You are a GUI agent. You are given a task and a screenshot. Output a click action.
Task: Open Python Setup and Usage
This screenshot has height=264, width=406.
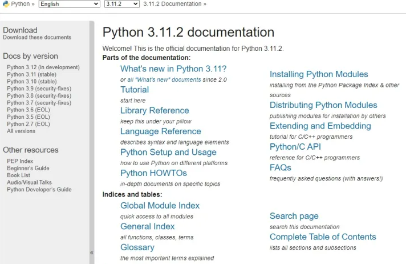(168, 152)
